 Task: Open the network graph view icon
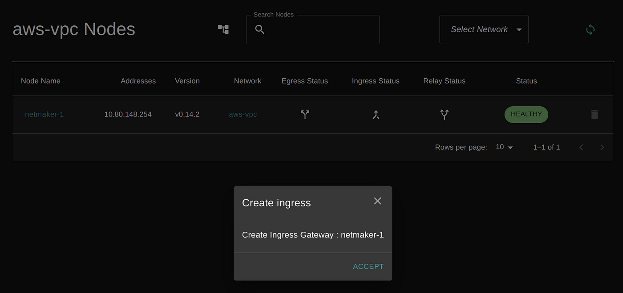pyautogui.click(x=222, y=29)
